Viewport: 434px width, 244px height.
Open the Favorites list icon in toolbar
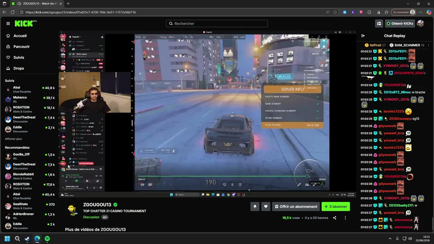coord(387,12)
